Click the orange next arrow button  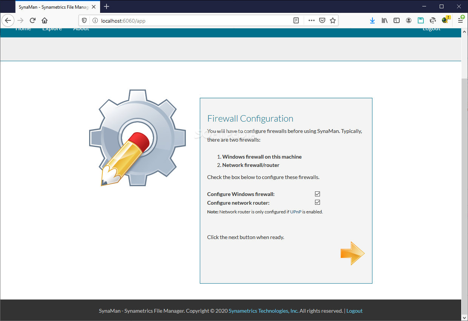pyautogui.click(x=352, y=253)
